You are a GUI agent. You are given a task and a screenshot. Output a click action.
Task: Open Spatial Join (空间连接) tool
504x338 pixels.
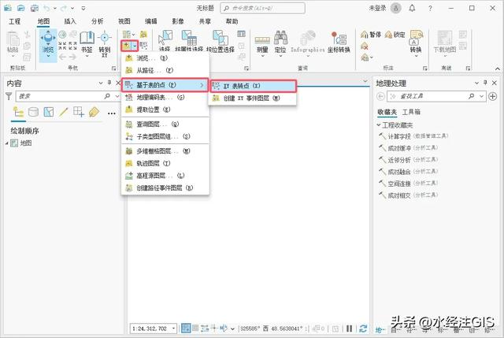[408, 184]
